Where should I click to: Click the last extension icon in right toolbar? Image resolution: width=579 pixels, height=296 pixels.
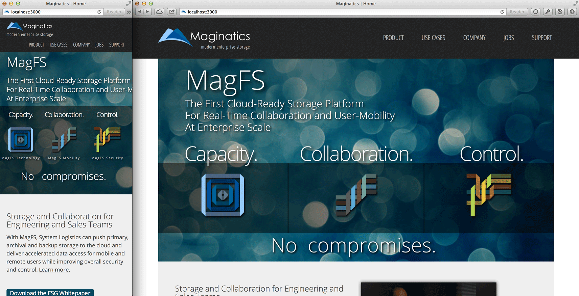pyautogui.click(x=572, y=12)
